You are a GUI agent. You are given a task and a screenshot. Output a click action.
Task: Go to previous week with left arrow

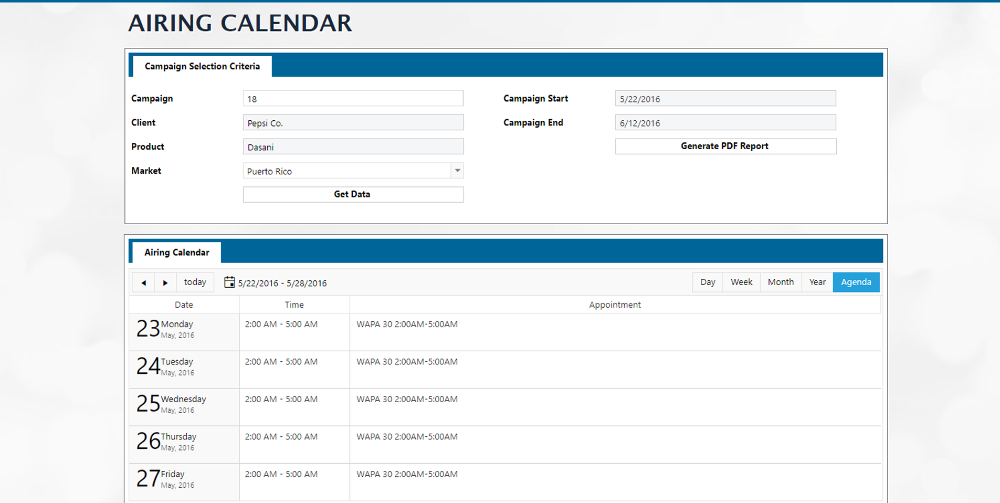tap(143, 282)
